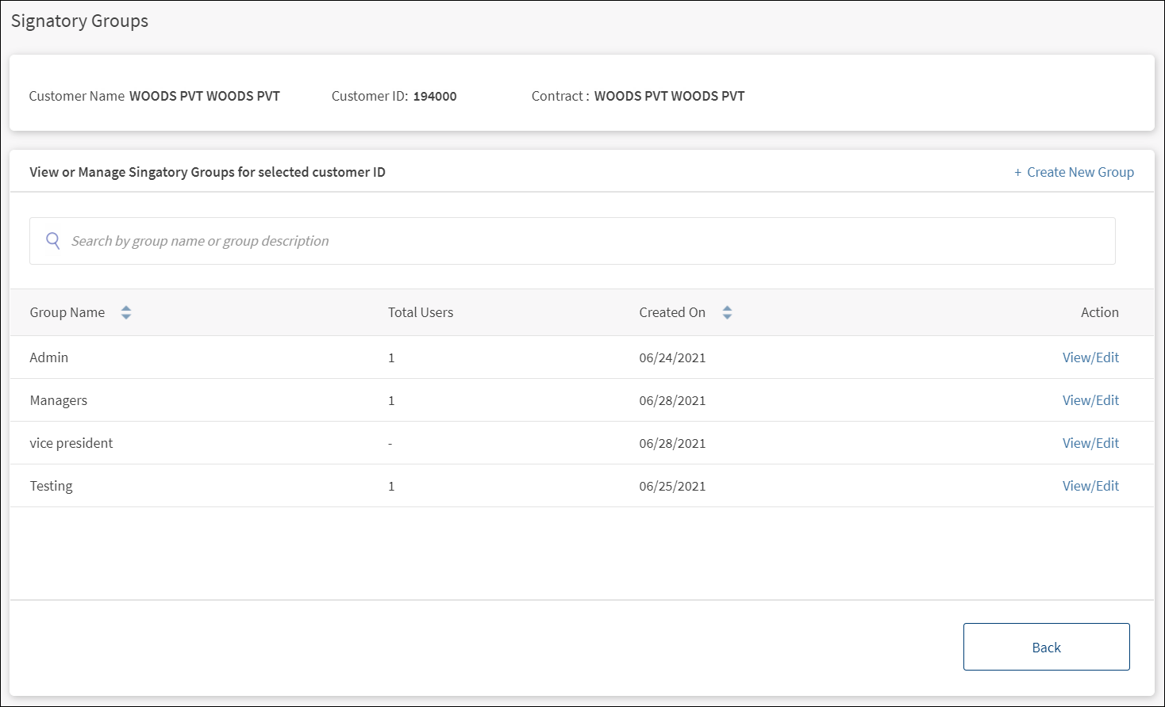Screen dimensions: 1165x707
Task: Click the Create New Group link
Action: 1074,172
